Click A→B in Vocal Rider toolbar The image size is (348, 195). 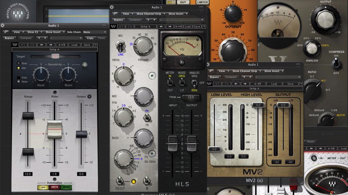62,45
